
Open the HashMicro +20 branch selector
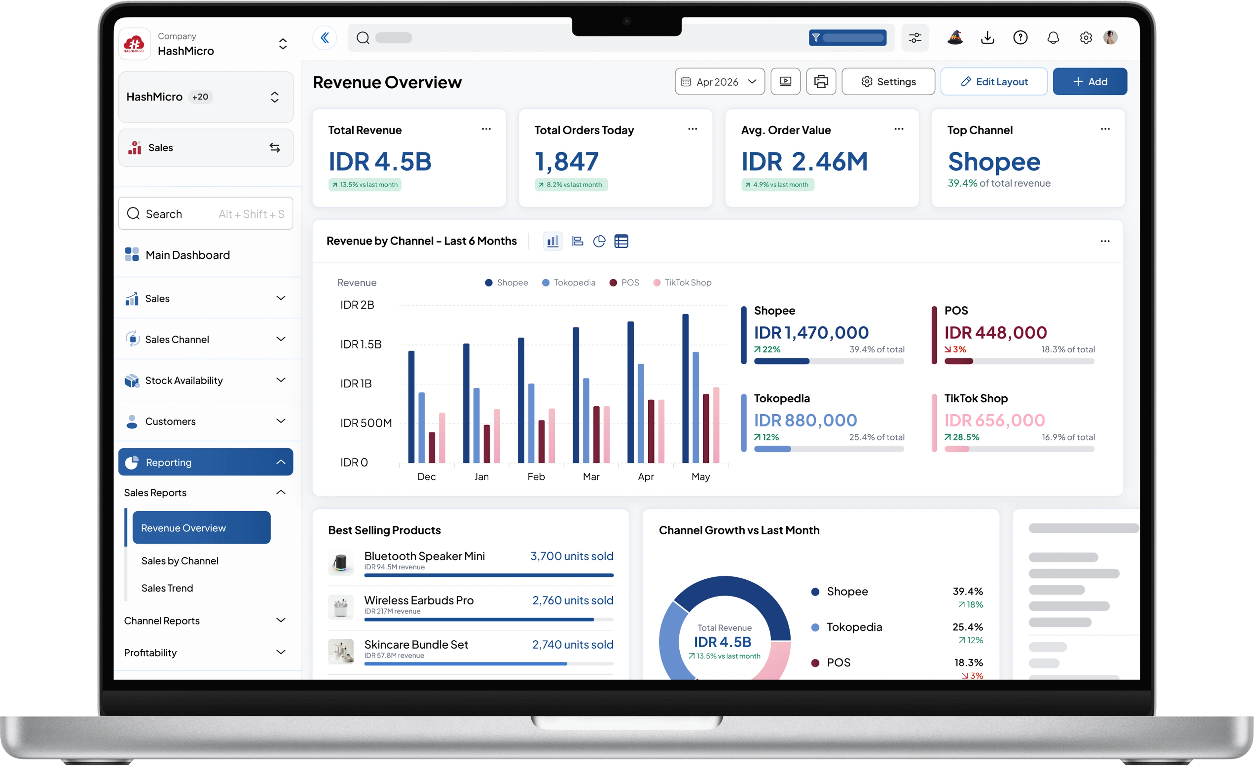206,97
